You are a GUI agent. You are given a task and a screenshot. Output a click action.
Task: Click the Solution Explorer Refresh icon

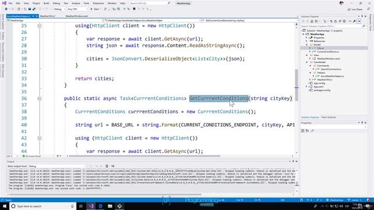pos(335,21)
